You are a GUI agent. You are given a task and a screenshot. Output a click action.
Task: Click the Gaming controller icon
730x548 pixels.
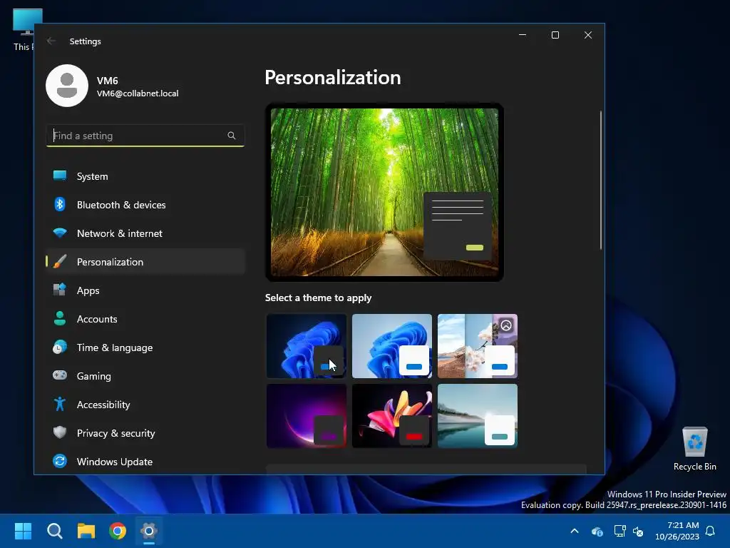pos(60,375)
